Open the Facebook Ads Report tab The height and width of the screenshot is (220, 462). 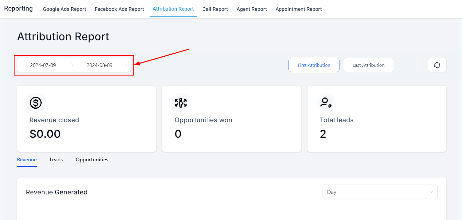(x=119, y=9)
